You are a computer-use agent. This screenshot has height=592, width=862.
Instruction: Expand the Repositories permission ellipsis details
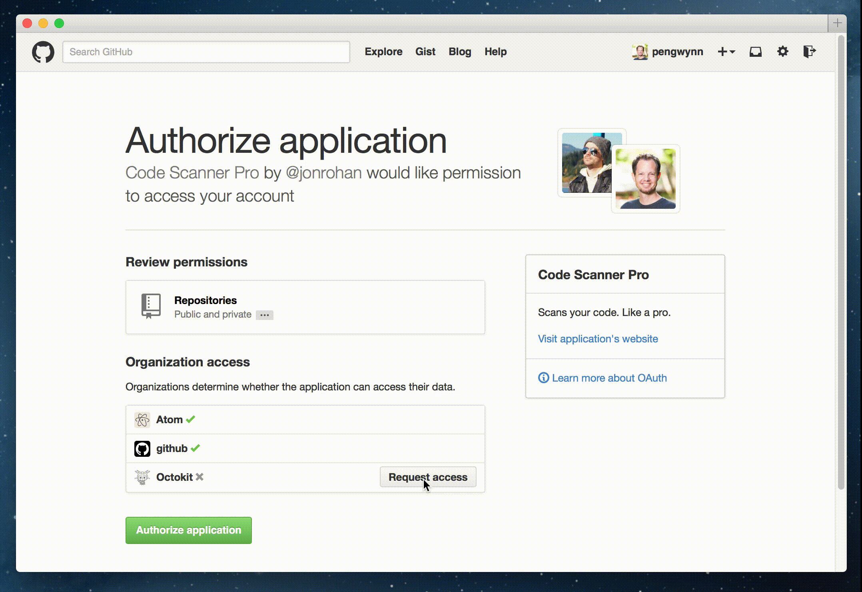click(264, 315)
